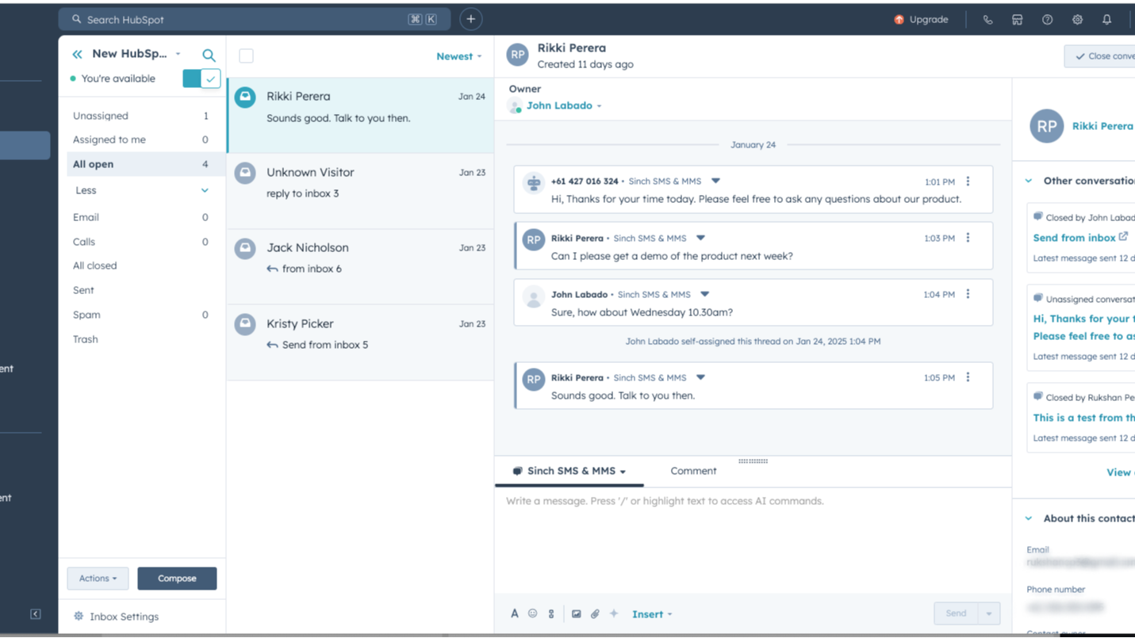This screenshot has height=638, width=1135.
Task: Open the Jack Nicholson conversation
Action: pyautogui.click(x=360, y=267)
